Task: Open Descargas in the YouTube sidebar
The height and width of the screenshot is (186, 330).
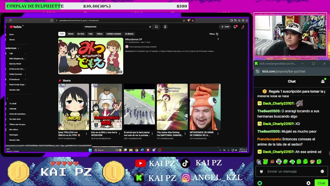Action: click(14, 135)
